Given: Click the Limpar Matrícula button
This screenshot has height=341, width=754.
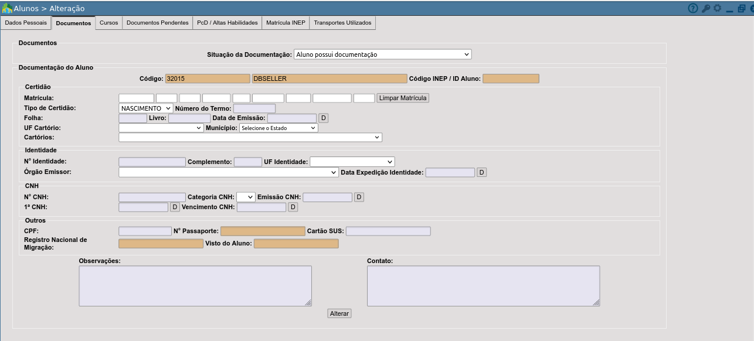Looking at the screenshot, I should pyautogui.click(x=403, y=98).
